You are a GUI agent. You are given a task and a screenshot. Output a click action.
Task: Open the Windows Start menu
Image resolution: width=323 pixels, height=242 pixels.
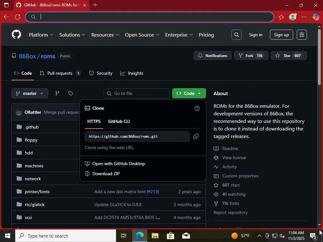point(8,236)
